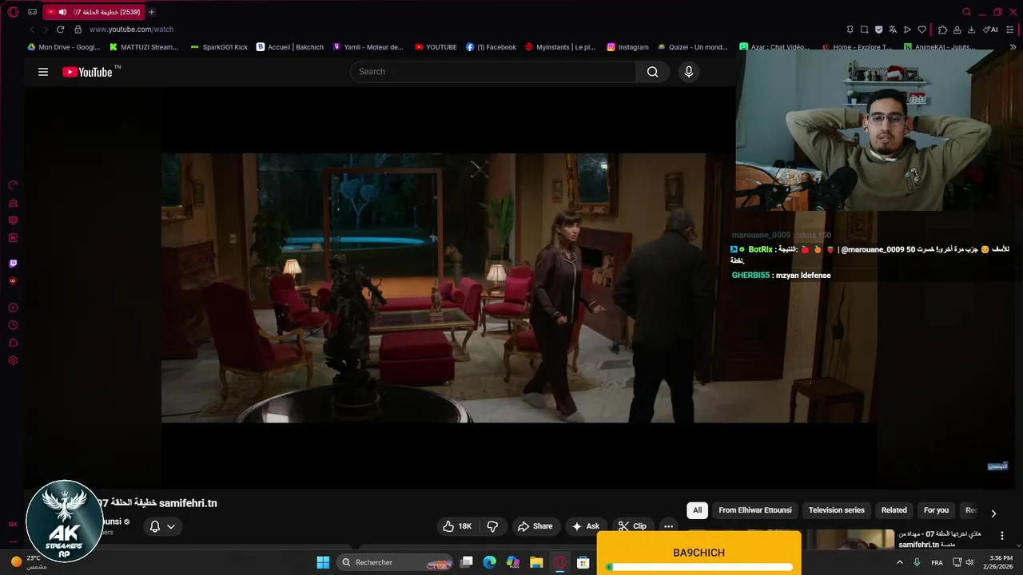The height and width of the screenshot is (575, 1023).
Task: Open the Instagram bookmark
Action: 627,47
